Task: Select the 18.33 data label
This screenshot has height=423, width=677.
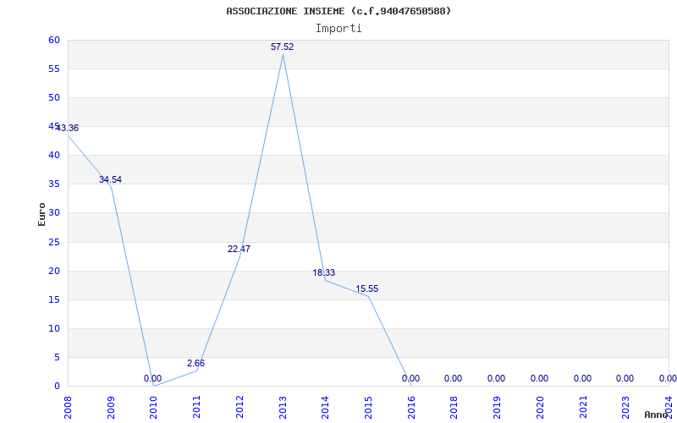Action: 324,272
